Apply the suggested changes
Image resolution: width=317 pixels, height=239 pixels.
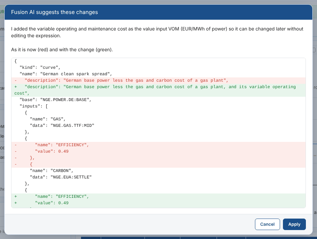[294, 224]
